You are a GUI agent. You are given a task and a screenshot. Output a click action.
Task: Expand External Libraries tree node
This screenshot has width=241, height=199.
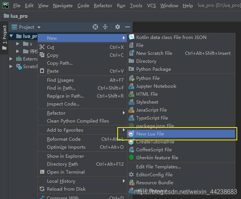(11, 59)
